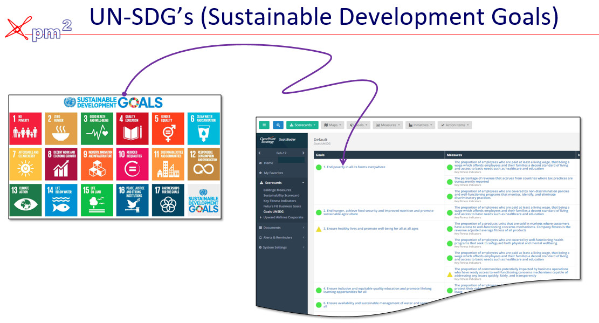Open the Initiatives dropdown menu
The image size is (599, 323).
[420, 125]
